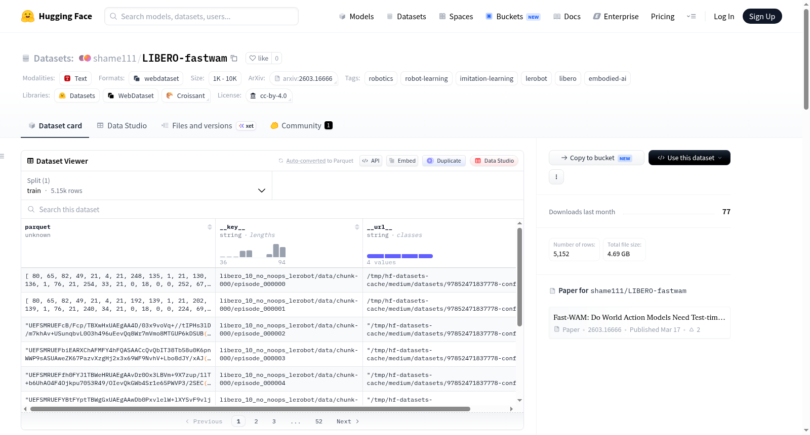Focus the Search this dataset field
Viewport: 810px width, 435px height.
pyautogui.click(x=272, y=210)
